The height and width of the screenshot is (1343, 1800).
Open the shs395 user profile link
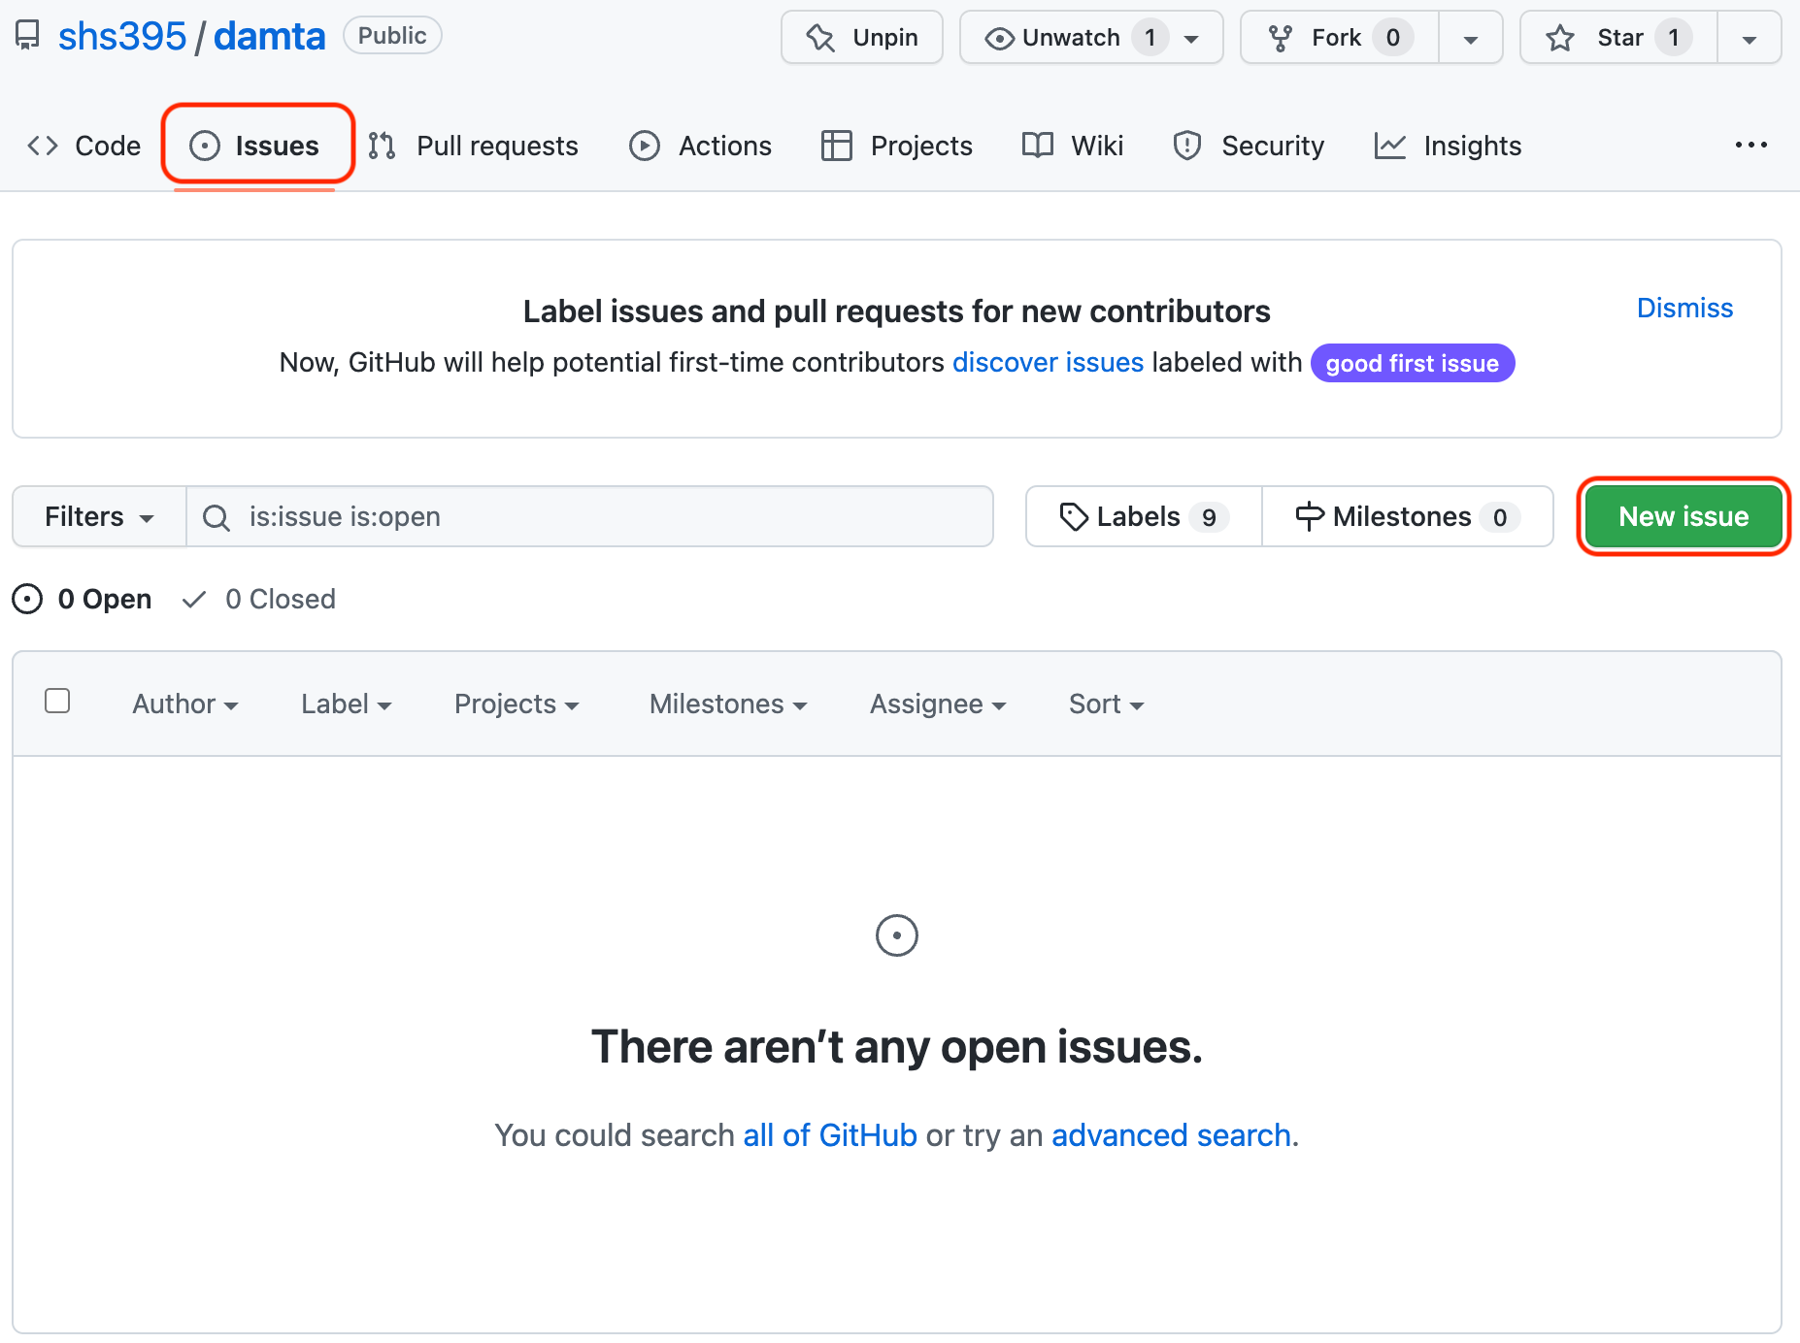tap(122, 36)
